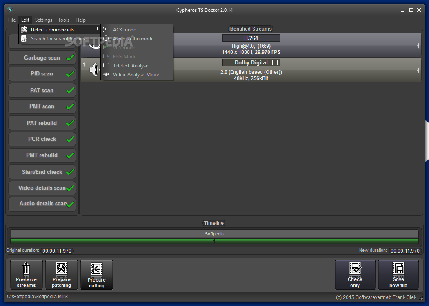
Task: Click the New duration value field
Action: 405,251
